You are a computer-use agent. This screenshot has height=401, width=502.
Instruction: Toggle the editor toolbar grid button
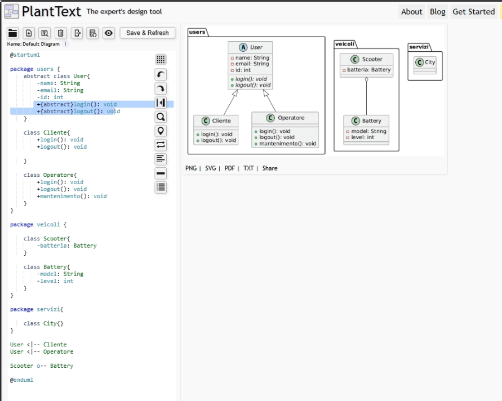[x=161, y=60]
